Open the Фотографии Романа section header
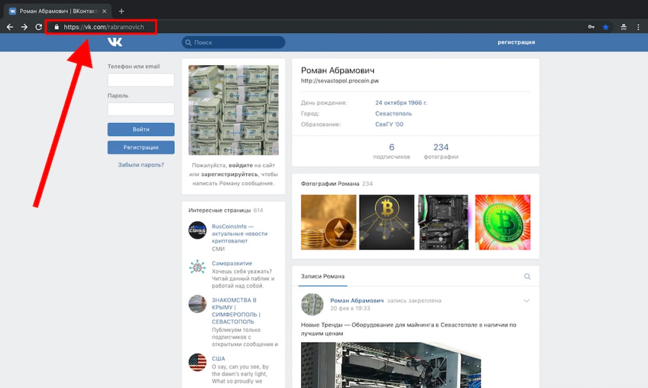 337,184
